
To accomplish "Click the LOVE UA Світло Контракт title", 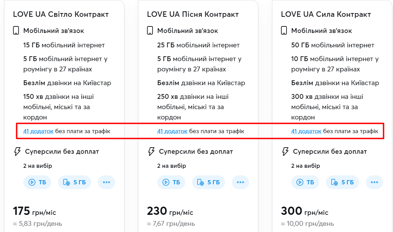I will pyautogui.click(x=61, y=14).
